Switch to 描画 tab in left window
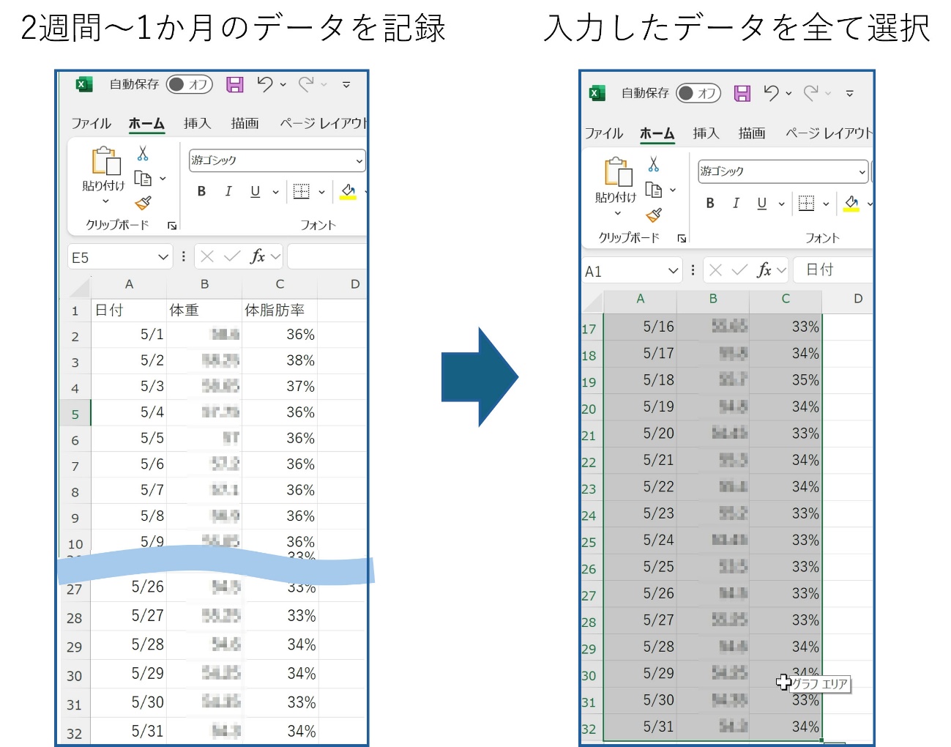The width and height of the screenshot is (951, 747). tap(245, 124)
